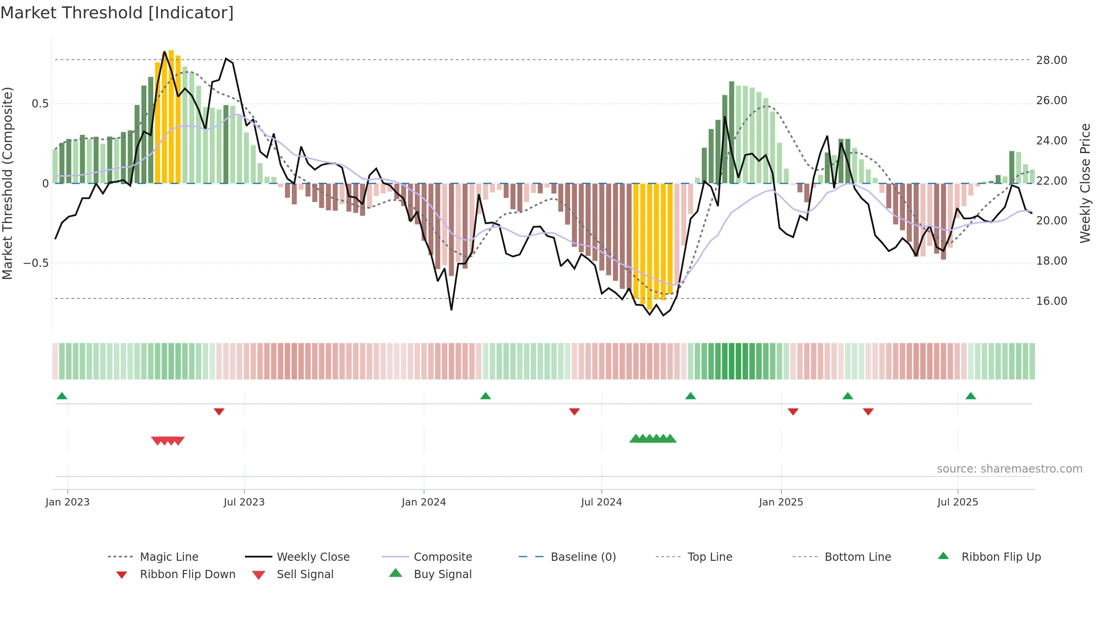Click the 28.00 price axis label

point(1052,60)
